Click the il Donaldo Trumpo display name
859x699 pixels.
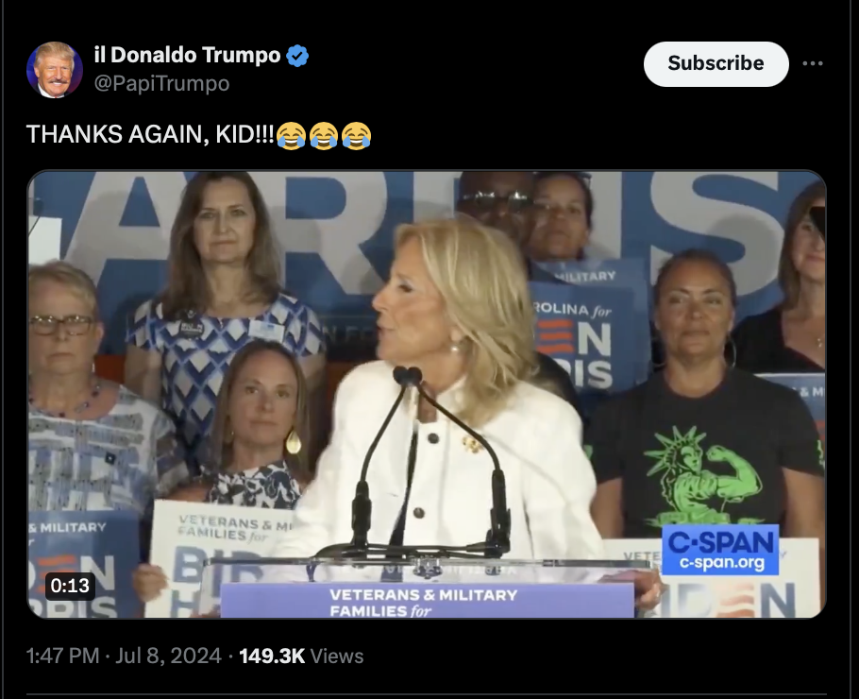click(x=187, y=55)
